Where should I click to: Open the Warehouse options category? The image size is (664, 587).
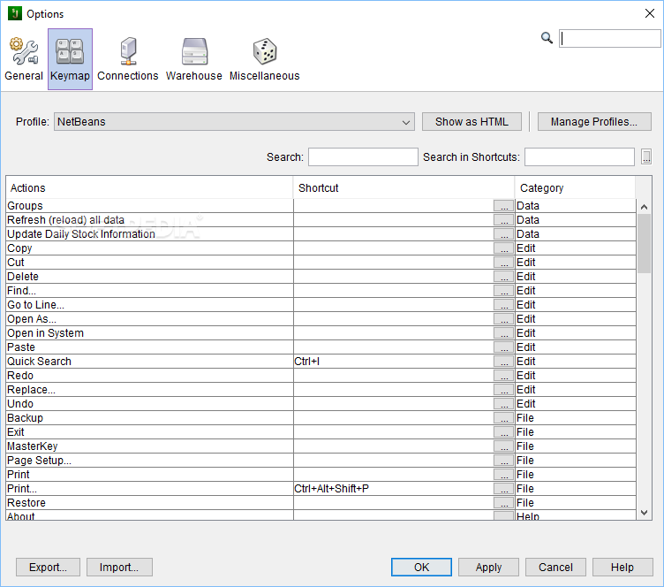point(194,59)
